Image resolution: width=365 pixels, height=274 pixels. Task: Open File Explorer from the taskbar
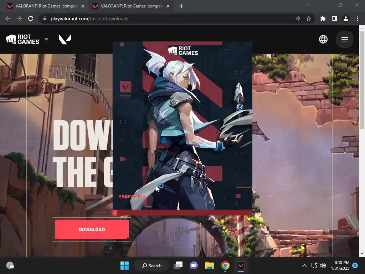pyautogui.click(x=210, y=265)
